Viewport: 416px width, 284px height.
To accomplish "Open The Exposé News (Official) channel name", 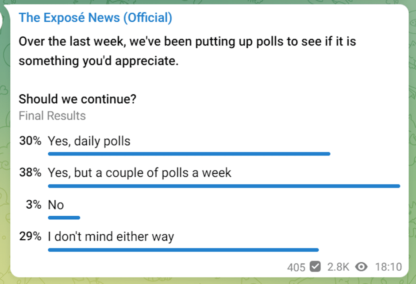I will click(95, 18).
